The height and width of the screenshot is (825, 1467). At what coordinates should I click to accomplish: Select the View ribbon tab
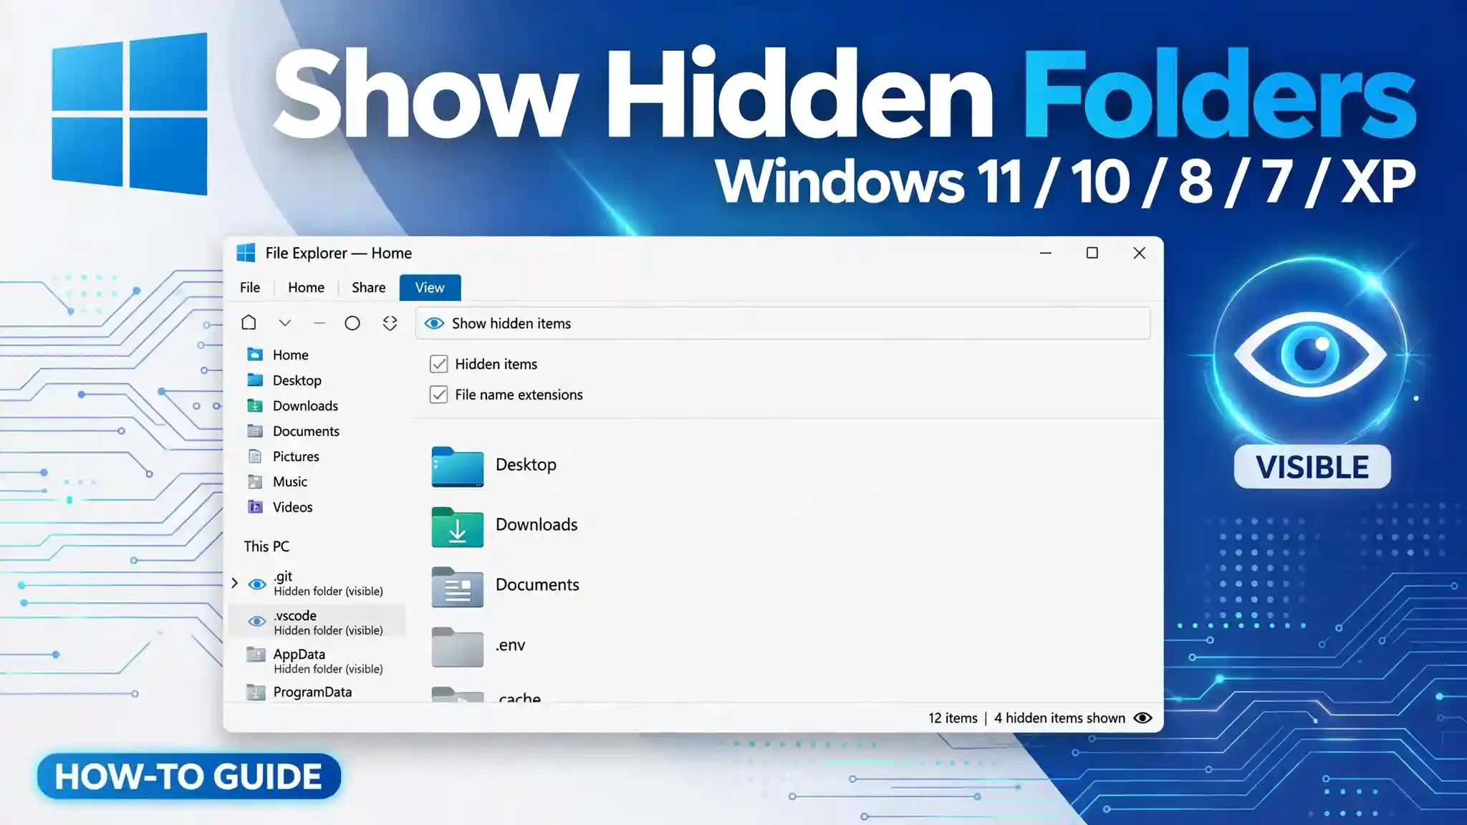click(430, 287)
